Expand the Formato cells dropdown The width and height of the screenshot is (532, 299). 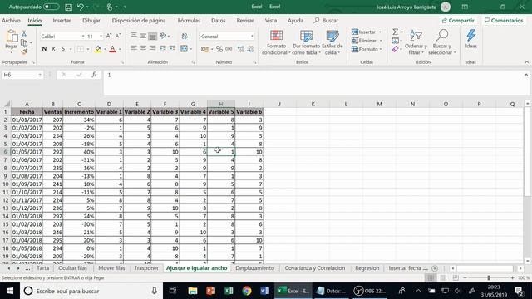[381, 50]
